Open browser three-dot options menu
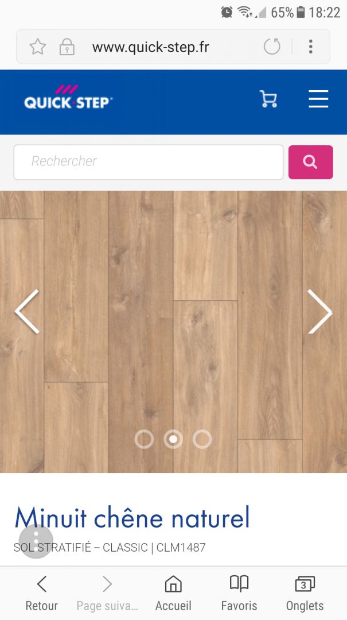The height and width of the screenshot is (620, 347). tap(311, 46)
